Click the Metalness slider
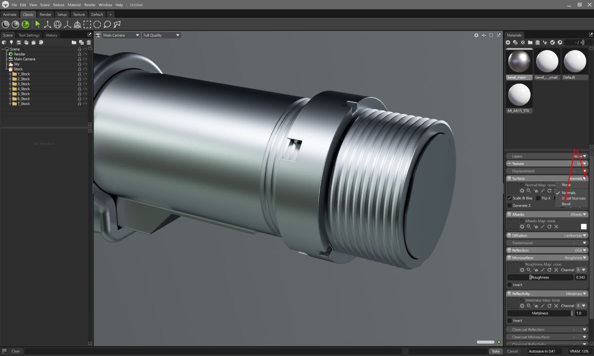Image resolution: width=594 pixels, height=356 pixels. (540, 313)
